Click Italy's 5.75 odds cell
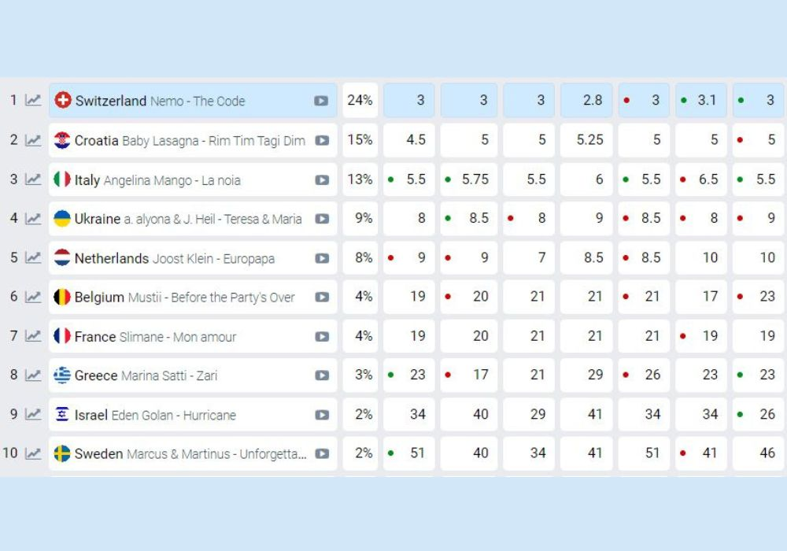This screenshot has height=551, width=787. [469, 179]
